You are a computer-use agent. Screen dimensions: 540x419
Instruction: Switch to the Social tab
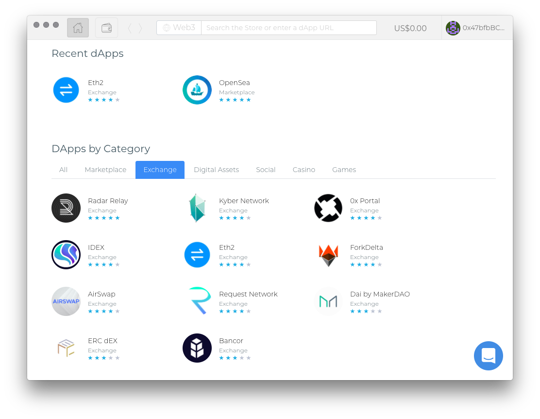tap(266, 170)
